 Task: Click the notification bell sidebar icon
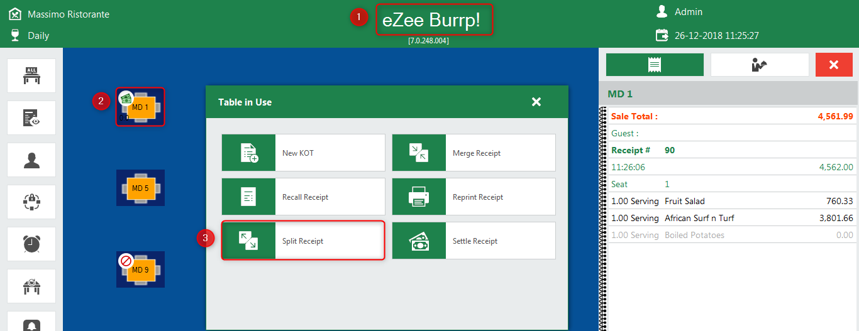pyautogui.click(x=31, y=322)
